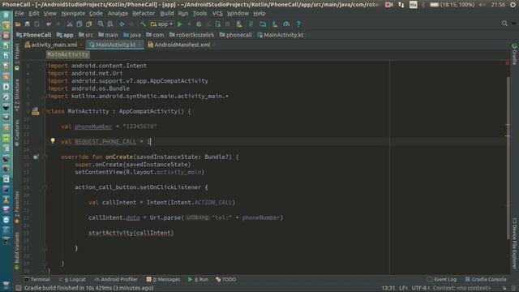The image size is (519, 292).
Task: Collapse the onCreate function fold marker
Action: pos(45,157)
